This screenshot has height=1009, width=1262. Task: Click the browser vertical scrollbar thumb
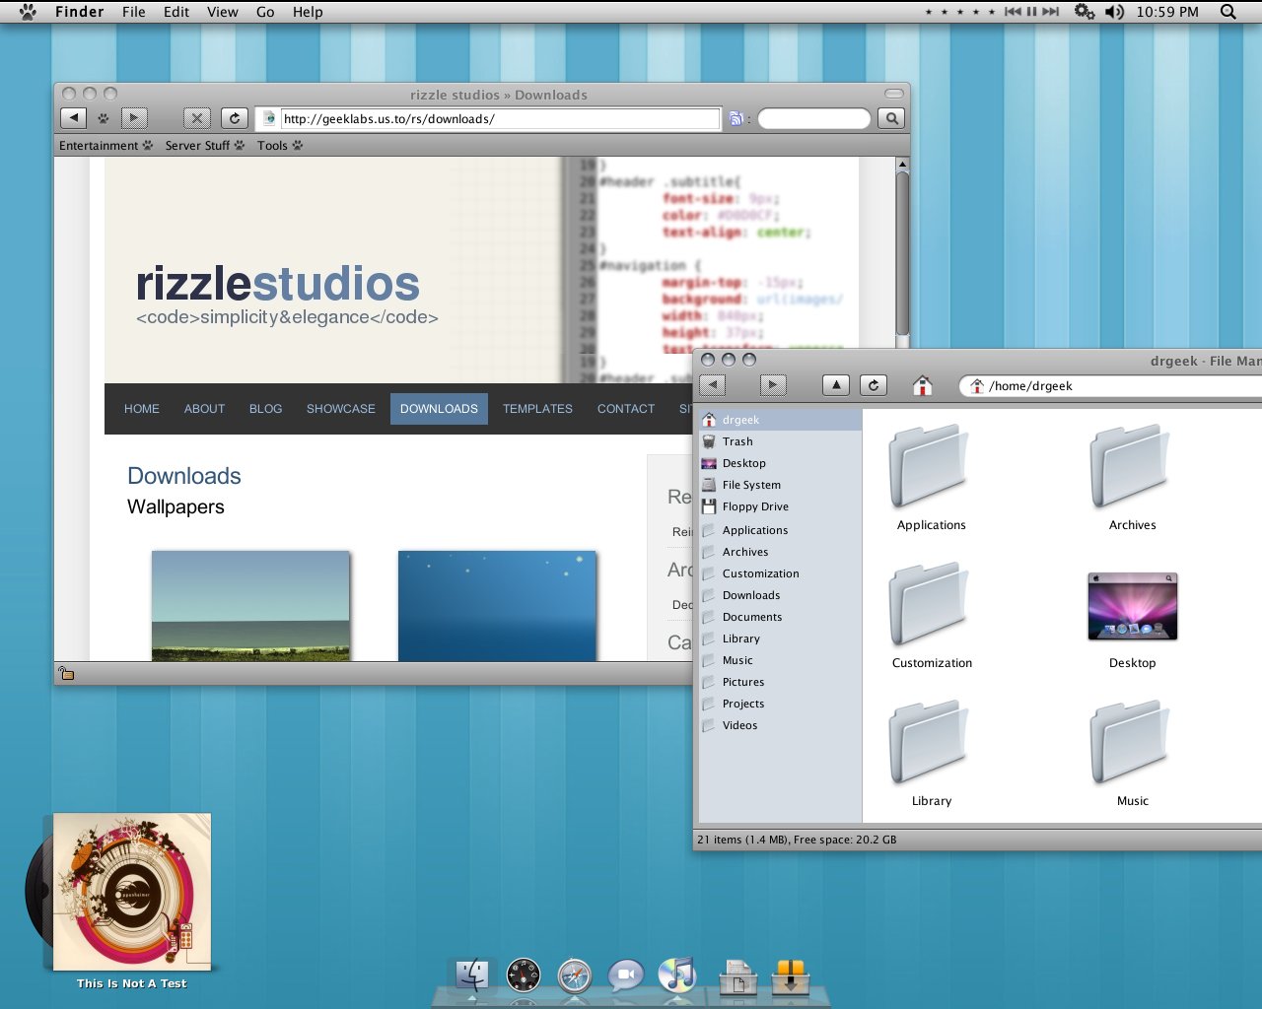click(x=902, y=254)
